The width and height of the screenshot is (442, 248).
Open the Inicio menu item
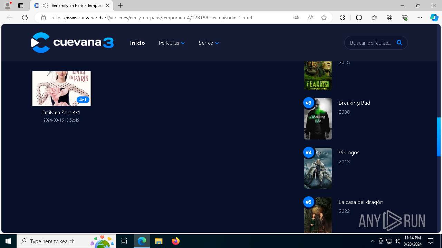pos(137,43)
